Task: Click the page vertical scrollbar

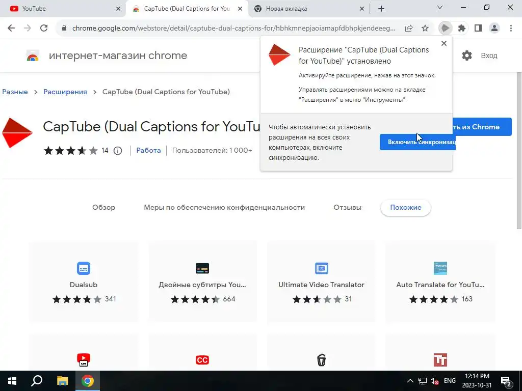Action: point(519,150)
